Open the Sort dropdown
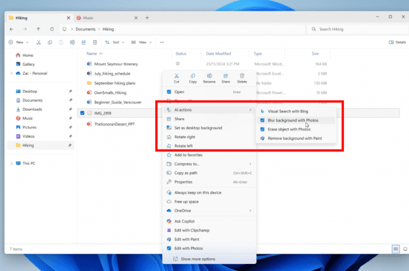 click(x=115, y=42)
